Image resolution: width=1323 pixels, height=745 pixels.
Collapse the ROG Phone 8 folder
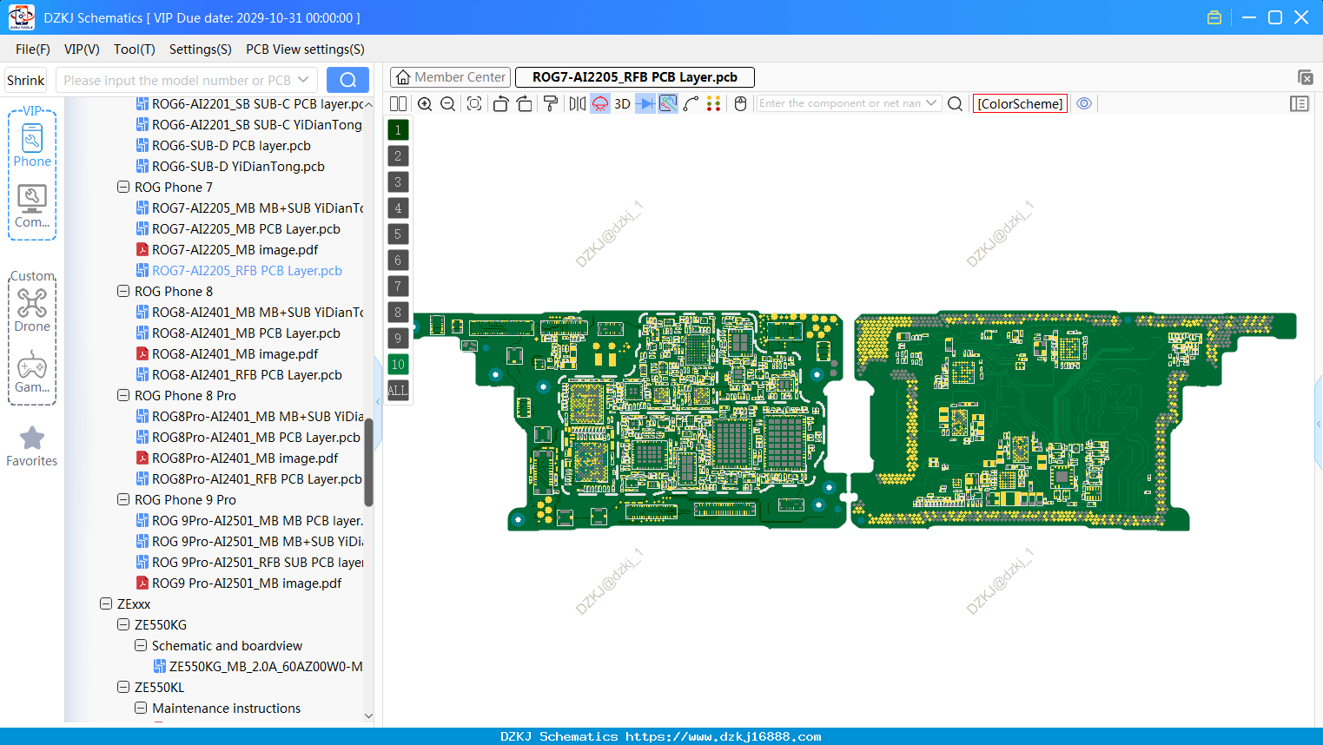pyautogui.click(x=123, y=291)
